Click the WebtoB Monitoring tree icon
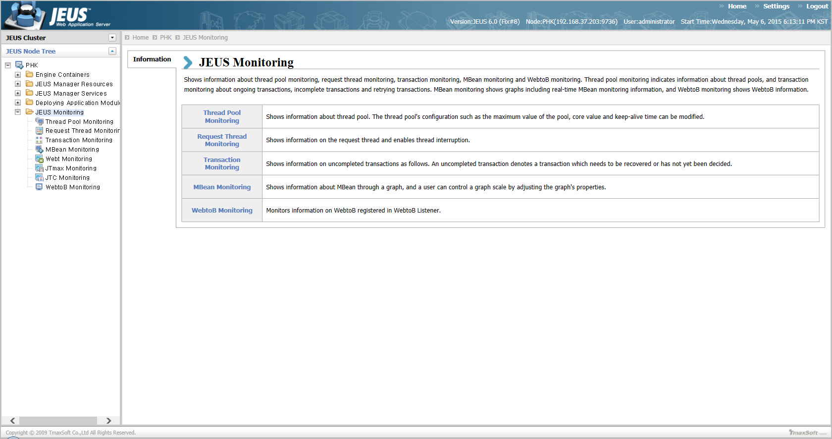Screen dimensions: 832x439 (39, 187)
